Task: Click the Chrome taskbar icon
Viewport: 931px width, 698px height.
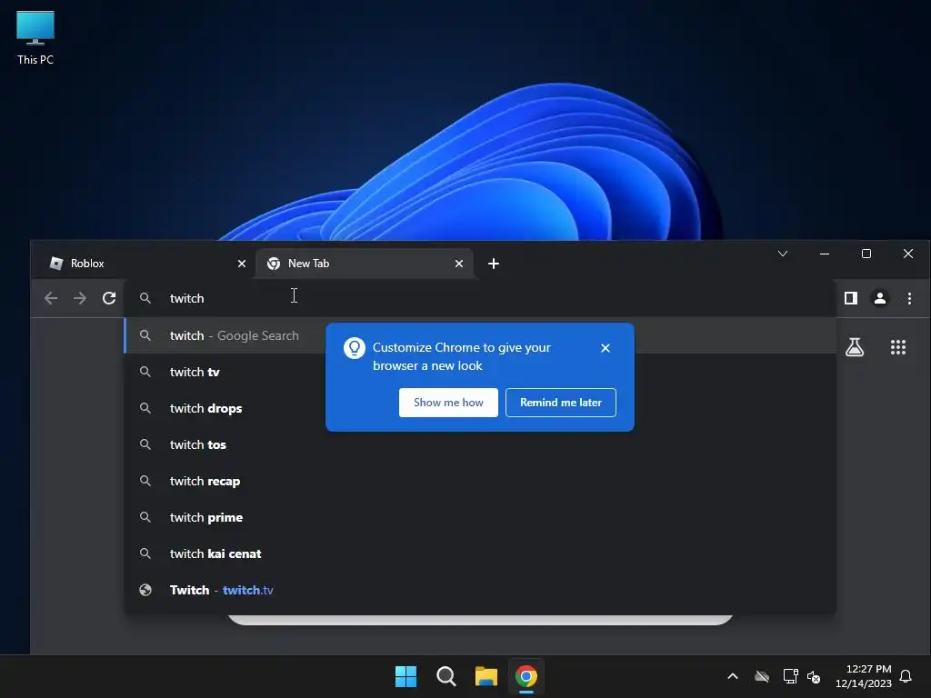Action: pyautogui.click(x=526, y=676)
